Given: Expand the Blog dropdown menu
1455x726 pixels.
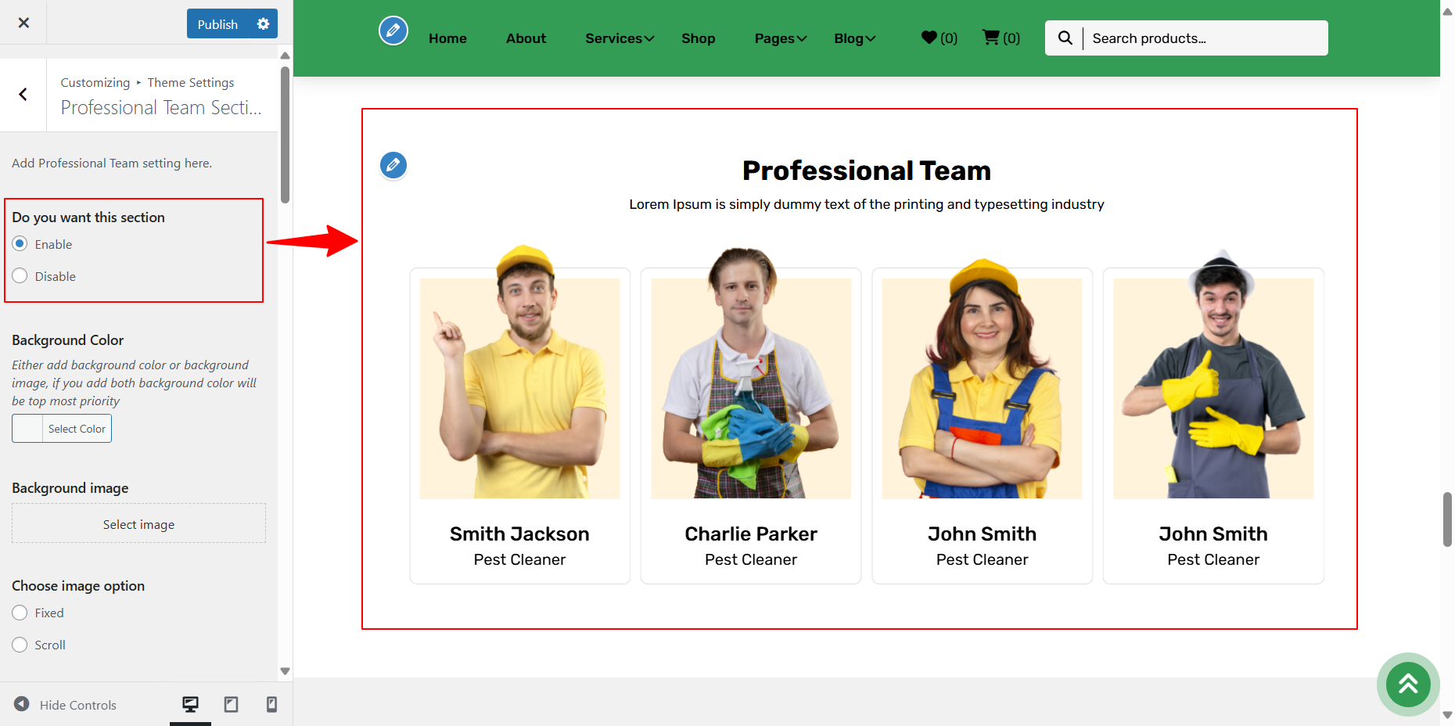Looking at the screenshot, I should point(854,38).
